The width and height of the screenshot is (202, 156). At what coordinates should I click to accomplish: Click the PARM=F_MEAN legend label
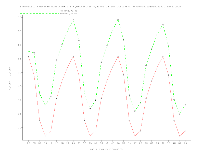pos(68,14)
